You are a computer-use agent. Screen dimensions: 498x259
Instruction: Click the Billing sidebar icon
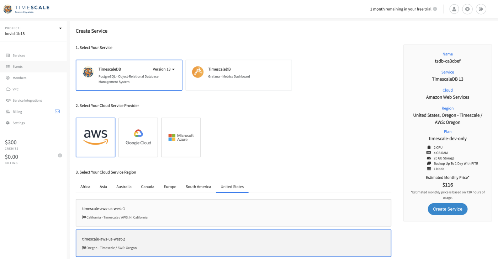[x=8, y=112]
